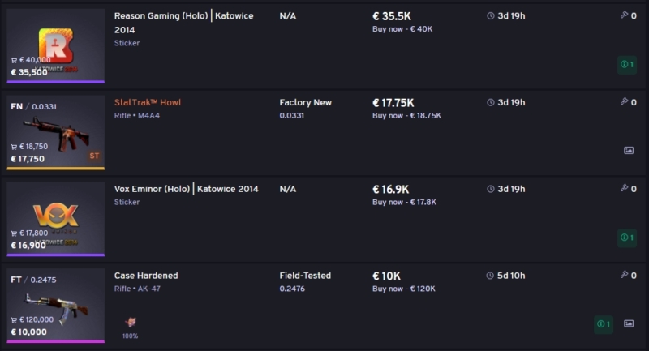Click the green info badge on Vox Eminor row
The width and height of the screenshot is (649, 351).
click(626, 238)
